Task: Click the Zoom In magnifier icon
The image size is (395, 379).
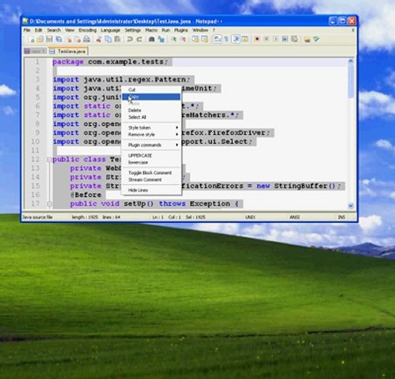Action: [x=174, y=39]
